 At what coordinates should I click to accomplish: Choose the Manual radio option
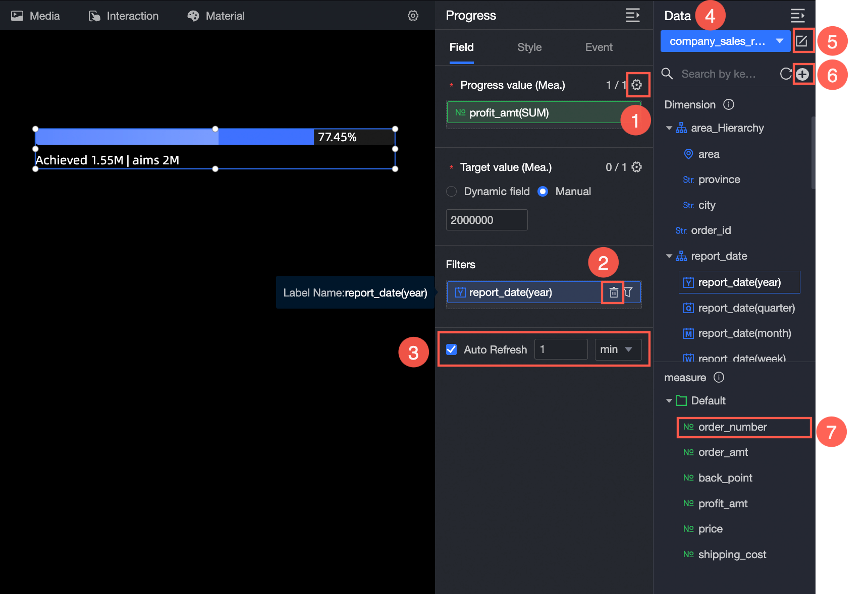click(x=543, y=192)
